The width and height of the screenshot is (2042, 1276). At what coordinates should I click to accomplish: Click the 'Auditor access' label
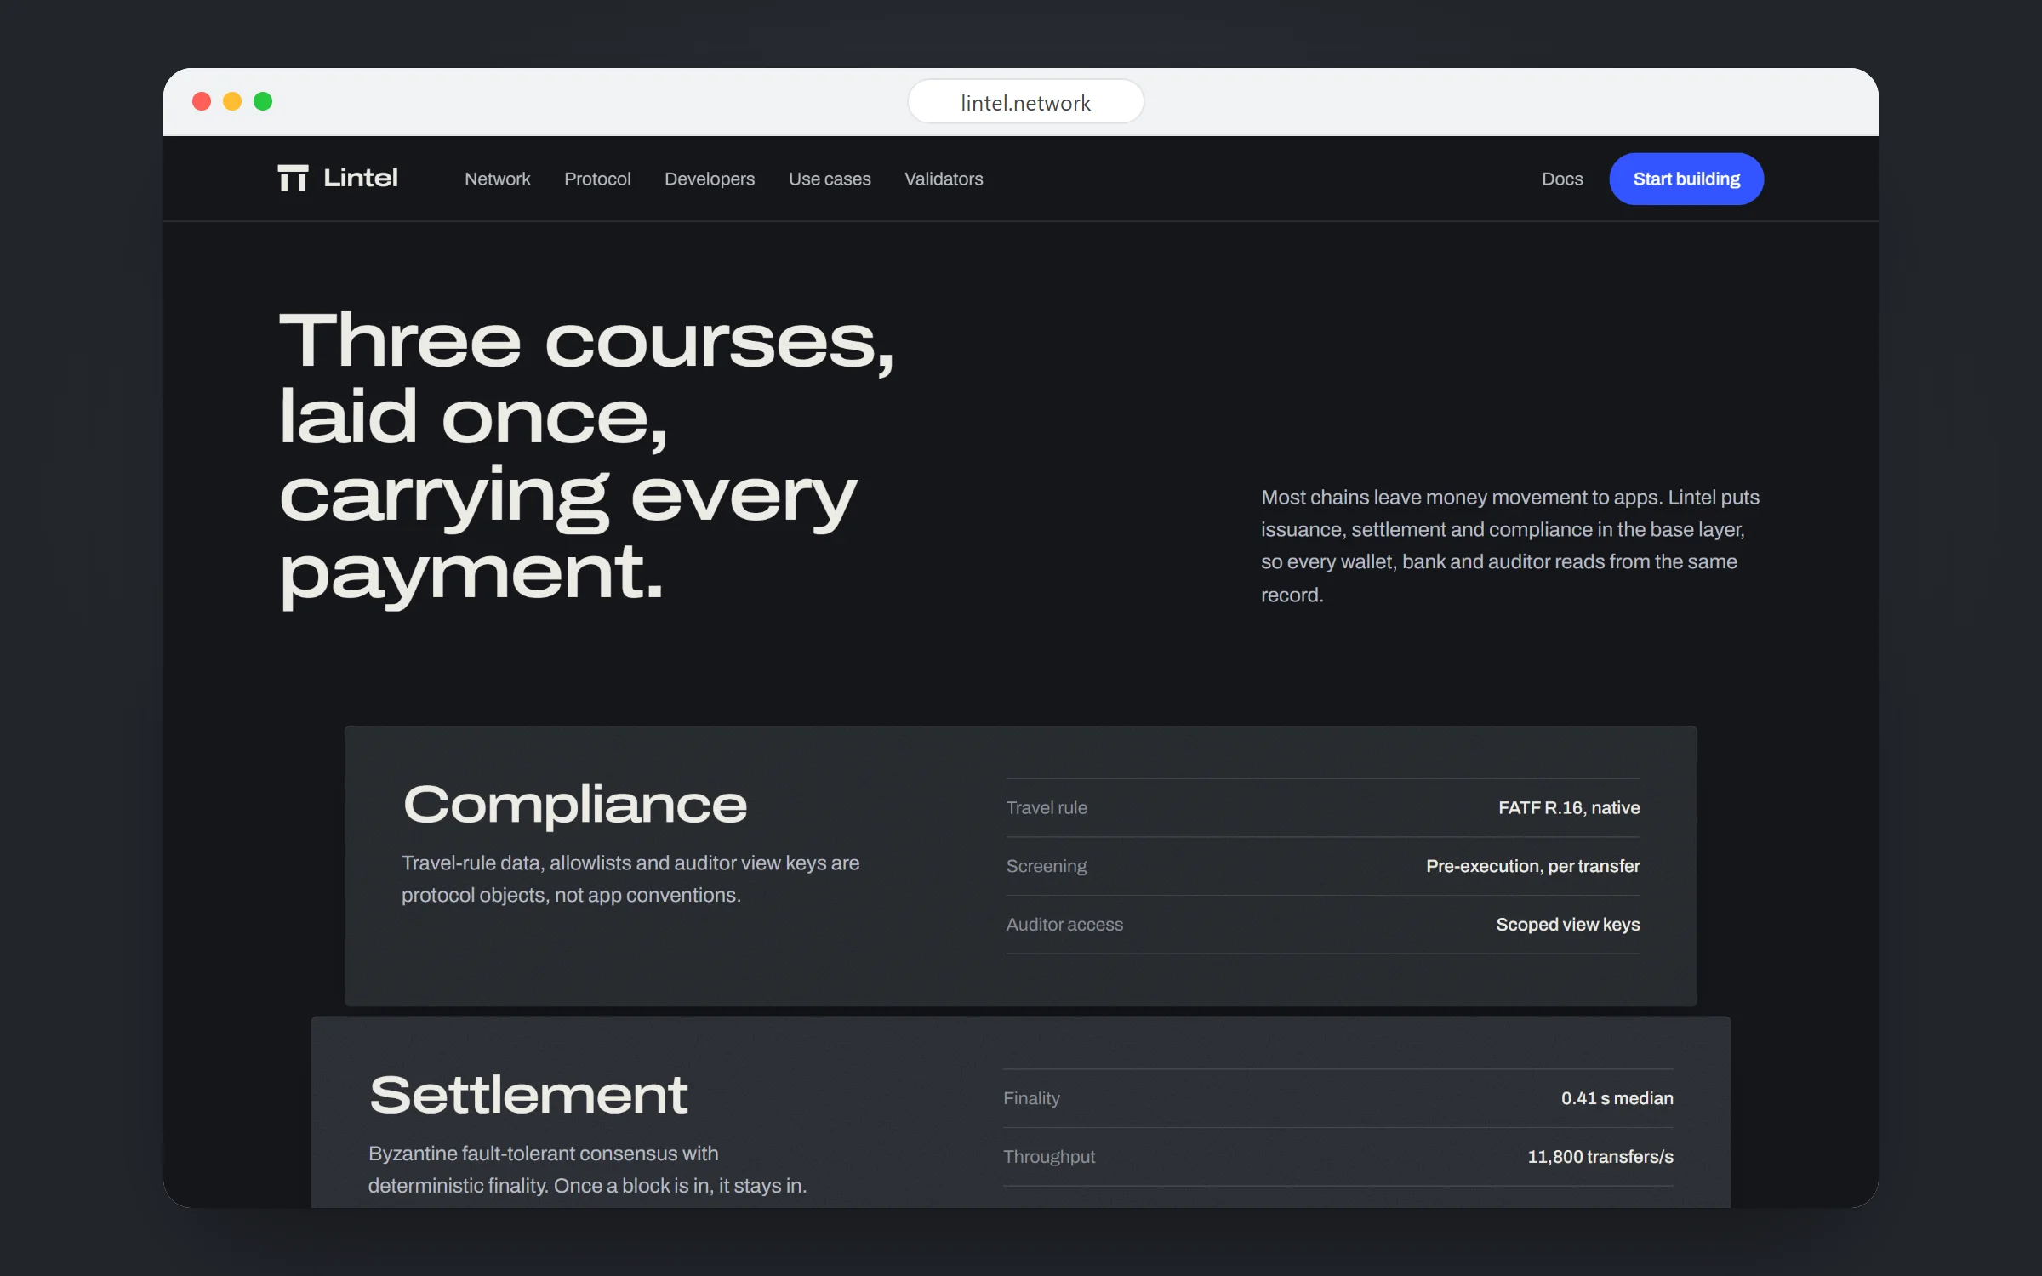[1064, 925]
